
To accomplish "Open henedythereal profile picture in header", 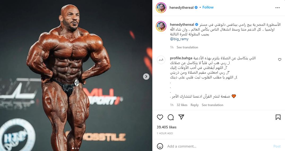I will pyautogui.click(x=161, y=8).
